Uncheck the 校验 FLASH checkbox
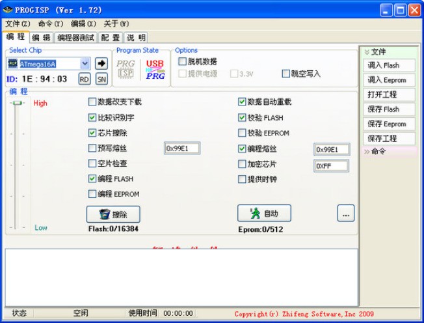Image resolution: width=424 pixels, height=323 pixels. pos(242,117)
